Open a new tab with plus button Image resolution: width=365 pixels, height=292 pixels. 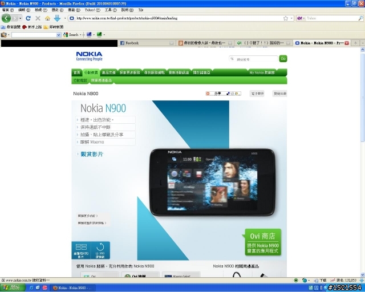click(x=355, y=43)
